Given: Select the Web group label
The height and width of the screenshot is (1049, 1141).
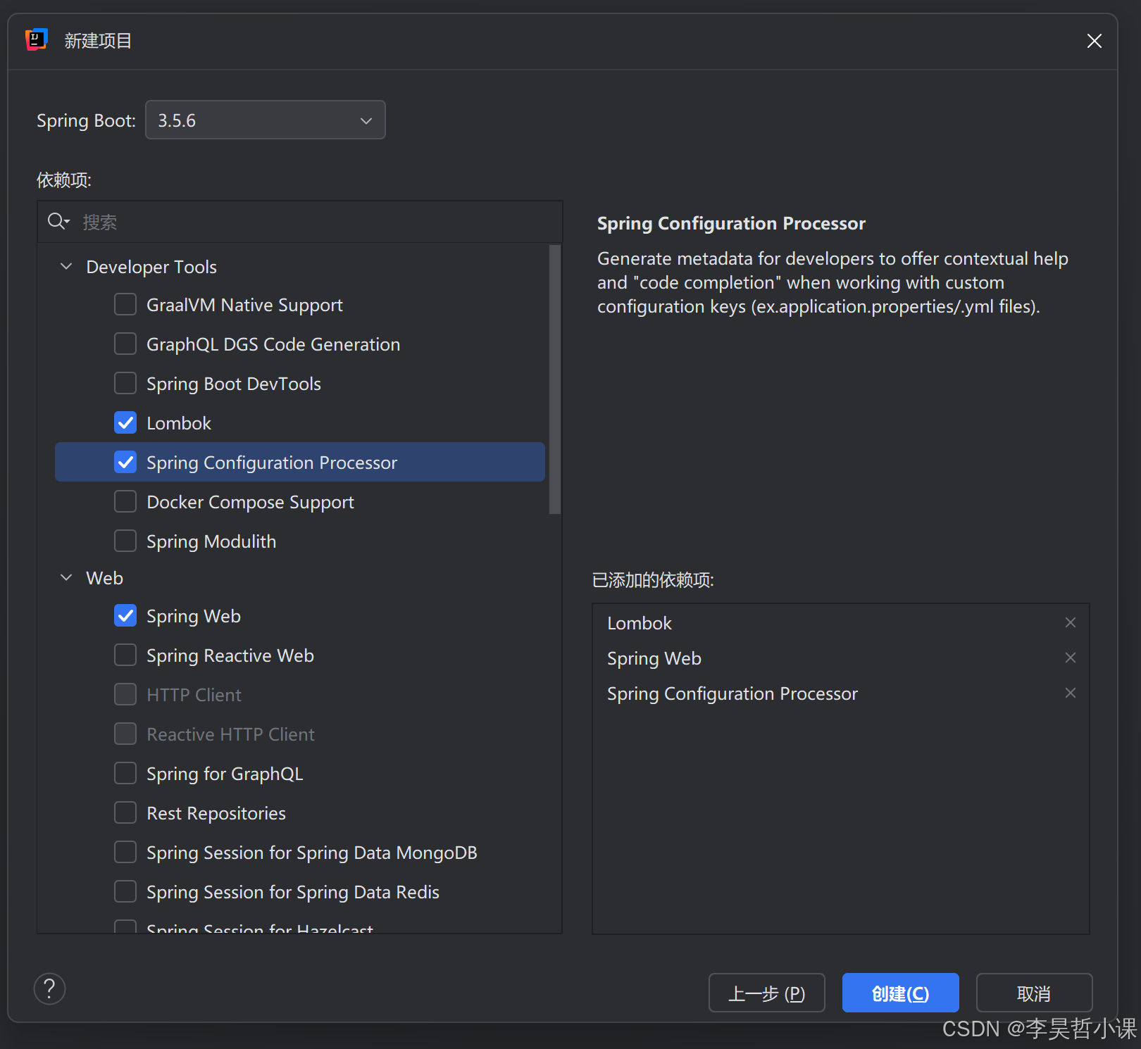Looking at the screenshot, I should pos(104,578).
